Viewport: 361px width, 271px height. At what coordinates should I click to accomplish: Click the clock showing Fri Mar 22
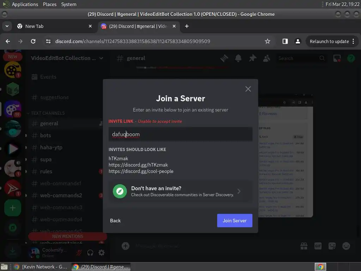tap(342, 4)
